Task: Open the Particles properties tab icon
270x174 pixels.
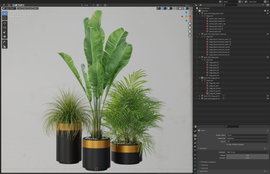Action: 195,162
